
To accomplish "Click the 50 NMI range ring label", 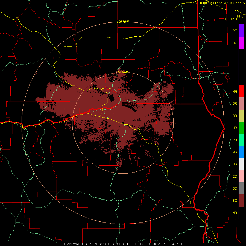I will [123, 72].
